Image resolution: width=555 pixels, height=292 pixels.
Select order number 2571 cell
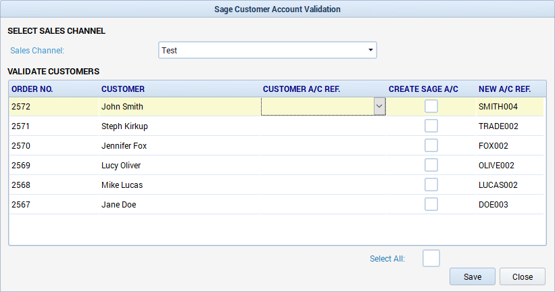(54, 126)
